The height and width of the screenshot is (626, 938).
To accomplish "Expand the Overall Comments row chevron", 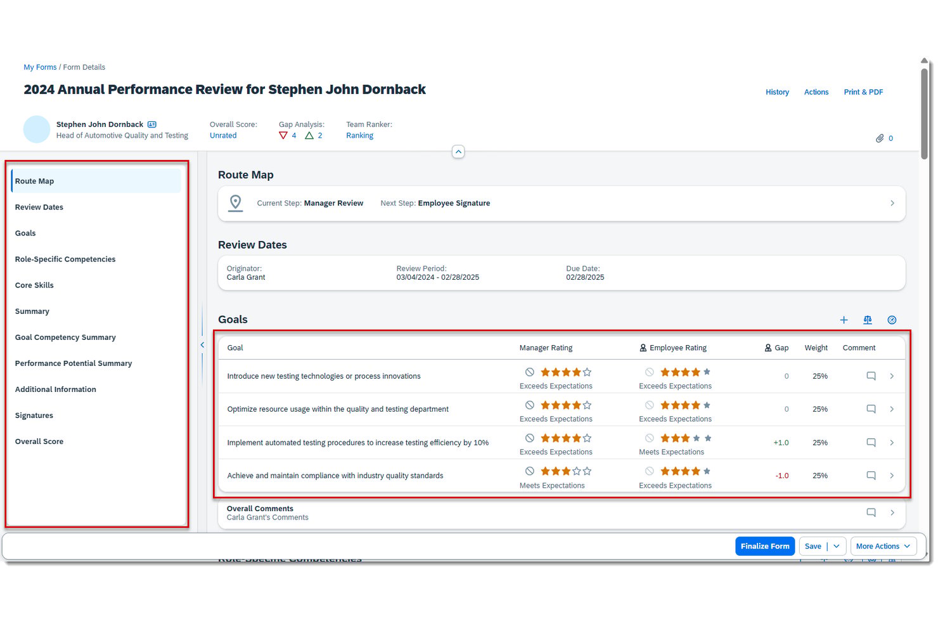I will coord(892,512).
